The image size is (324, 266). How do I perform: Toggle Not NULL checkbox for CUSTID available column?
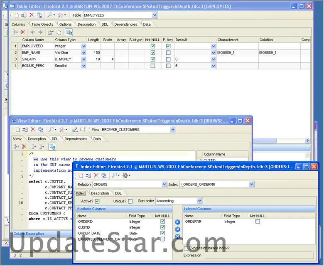162,227
